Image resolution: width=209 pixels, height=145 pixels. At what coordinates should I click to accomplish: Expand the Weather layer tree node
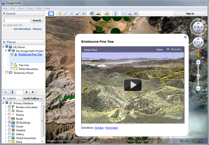5,130
